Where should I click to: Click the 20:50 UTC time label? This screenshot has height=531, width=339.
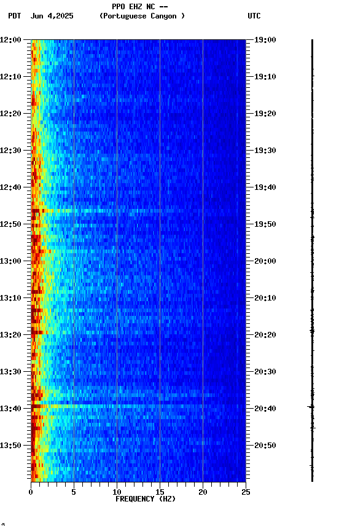pyautogui.click(x=265, y=446)
